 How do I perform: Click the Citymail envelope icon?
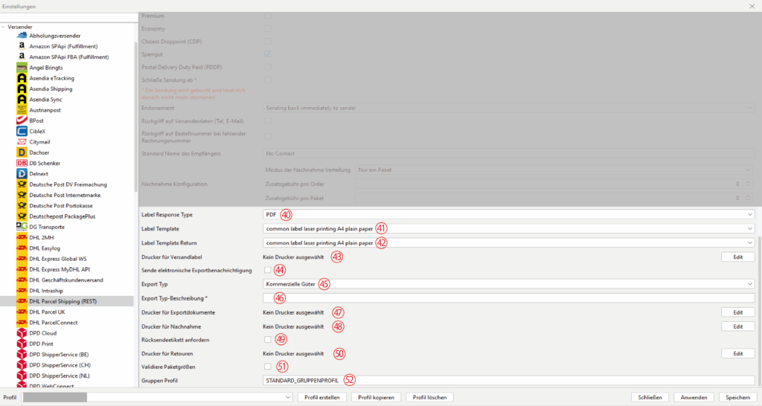(22, 142)
